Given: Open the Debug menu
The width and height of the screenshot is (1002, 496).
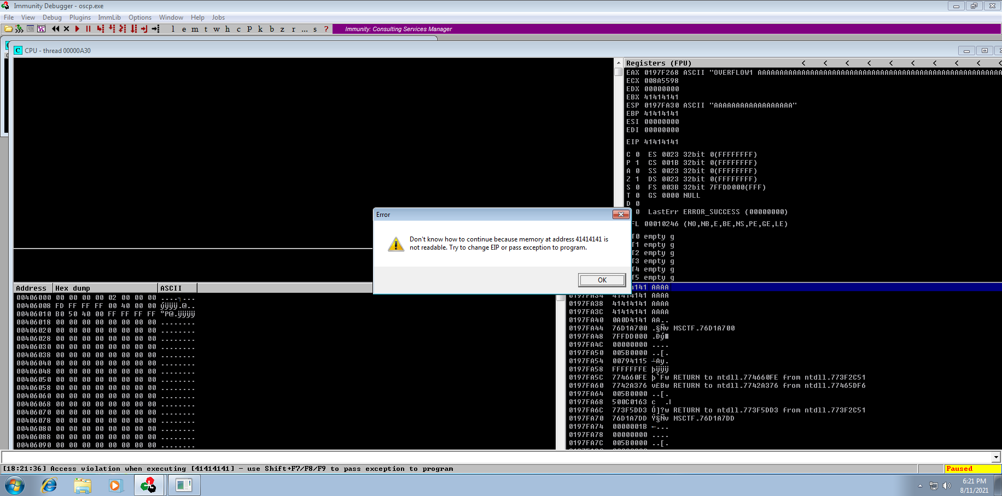Looking at the screenshot, I should click(x=52, y=17).
